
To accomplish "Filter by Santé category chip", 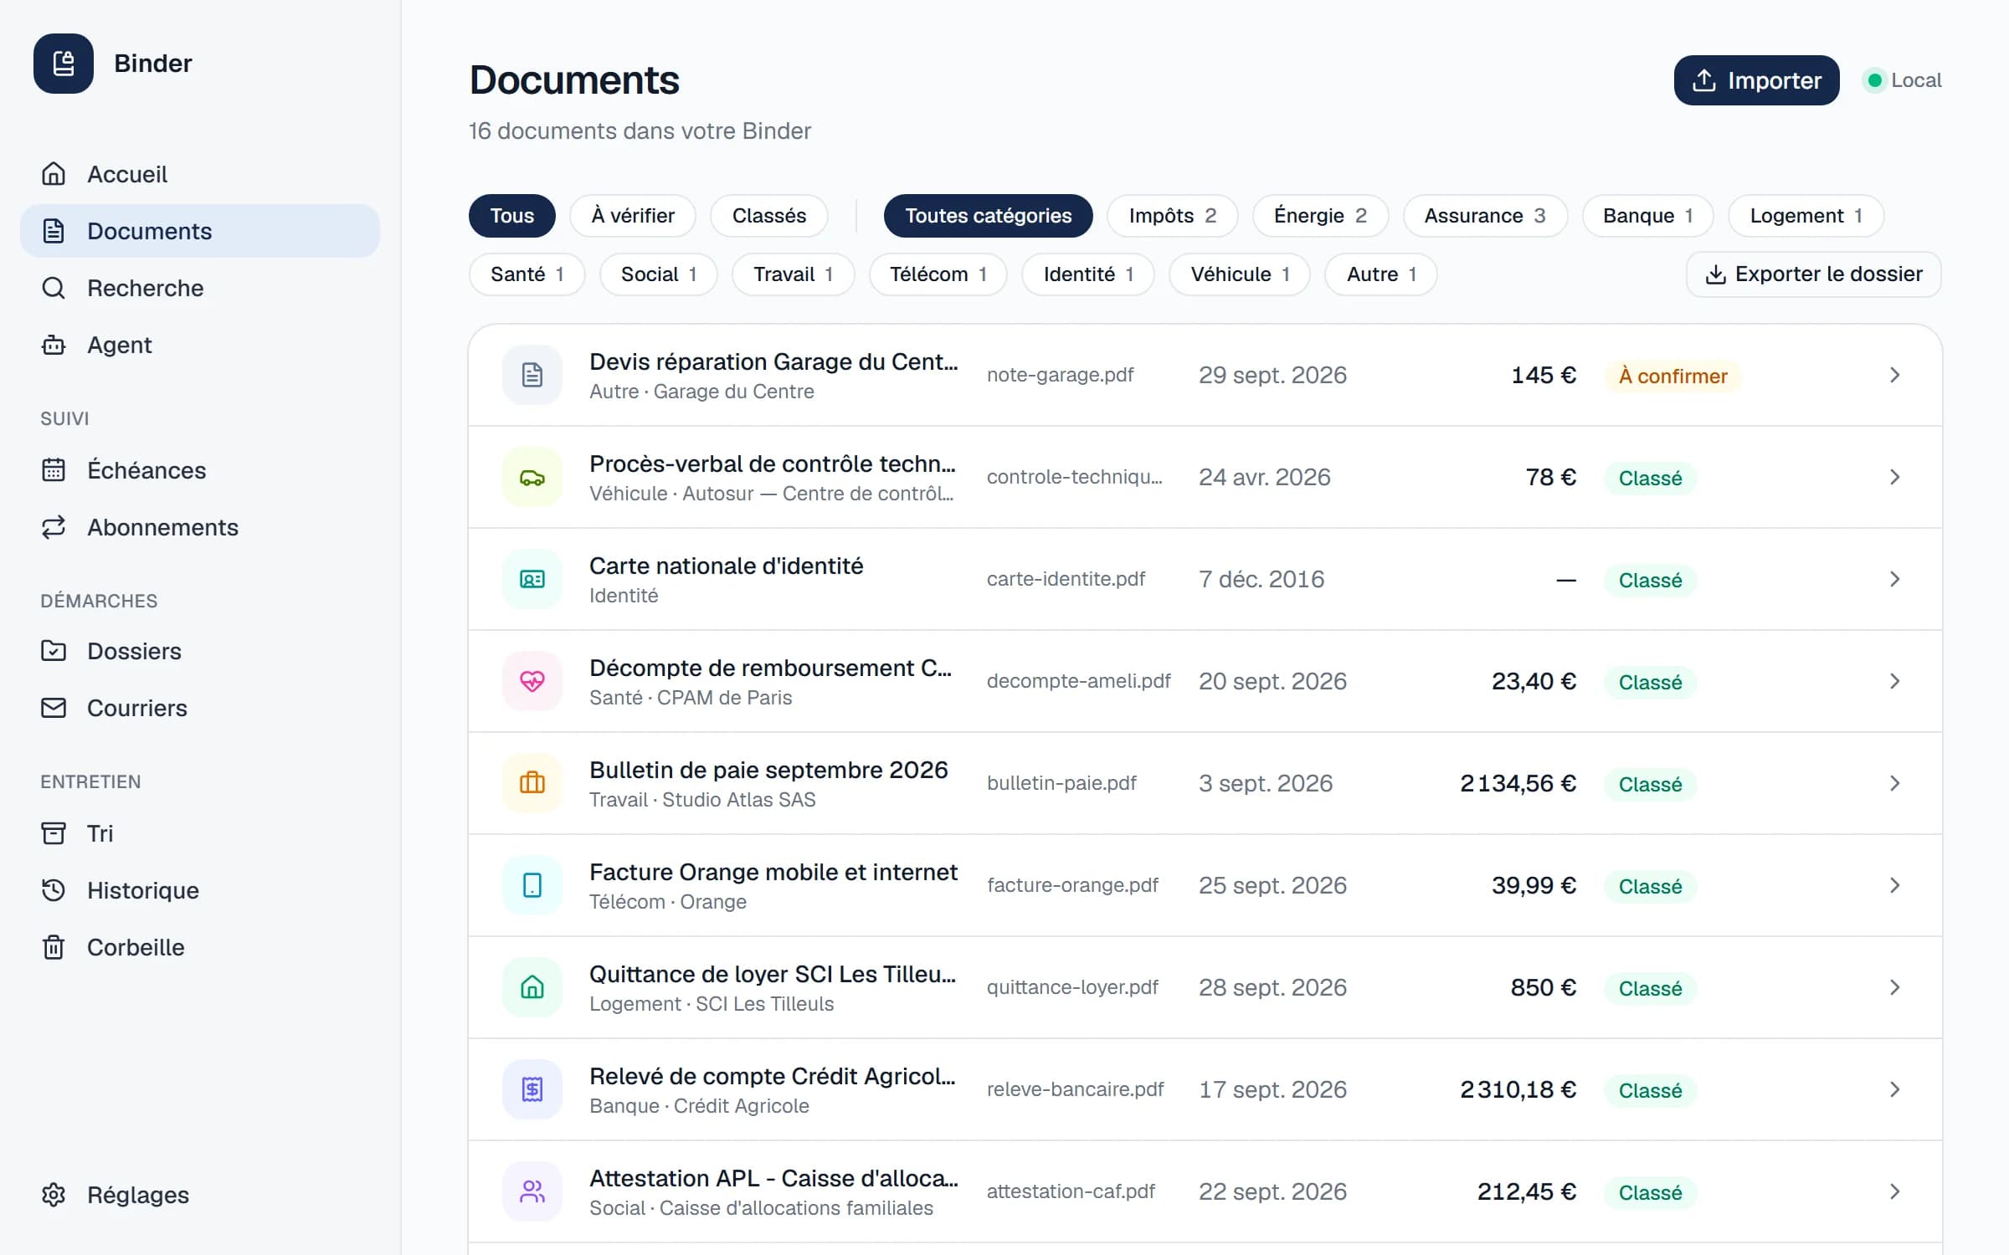I will [x=527, y=274].
